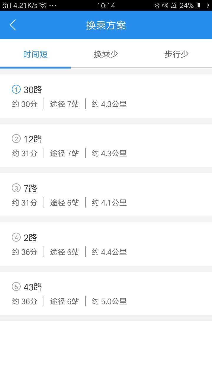Select the circled number 4 icon

point(16,237)
